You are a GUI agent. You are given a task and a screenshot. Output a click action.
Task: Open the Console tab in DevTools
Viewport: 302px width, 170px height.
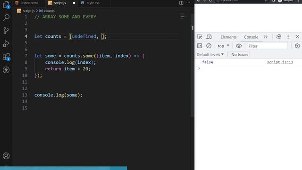(251, 37)
